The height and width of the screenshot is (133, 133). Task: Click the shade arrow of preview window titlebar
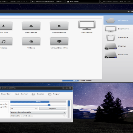(x=63, y=88)
